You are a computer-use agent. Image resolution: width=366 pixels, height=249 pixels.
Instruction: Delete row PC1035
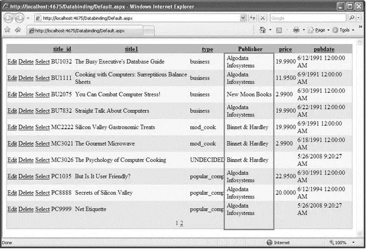point(26,176)
